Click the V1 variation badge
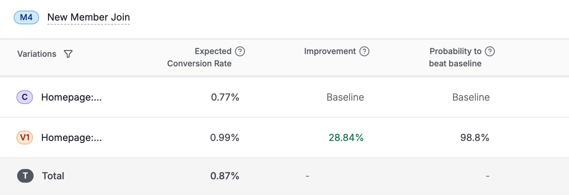The width and height of the screenshot is (569, 195). pyautogui.click(x=25, y=138)
